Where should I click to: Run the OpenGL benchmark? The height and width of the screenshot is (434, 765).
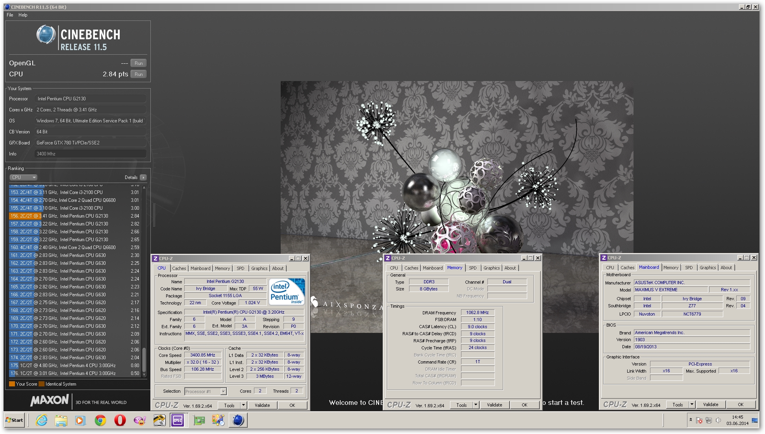point(139,63)
